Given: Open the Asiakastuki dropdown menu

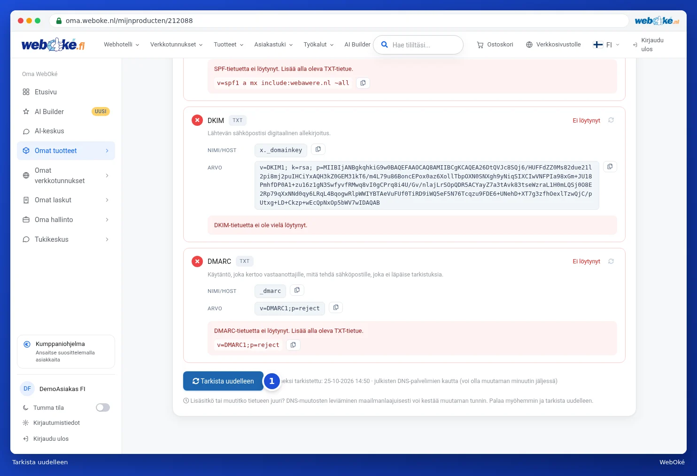Looking at the screenshot, I should 274,45.
